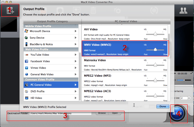This screenshot has width=194, height=127.
Task: Click the video thumbnail in the file list
Action: [9, 24]
